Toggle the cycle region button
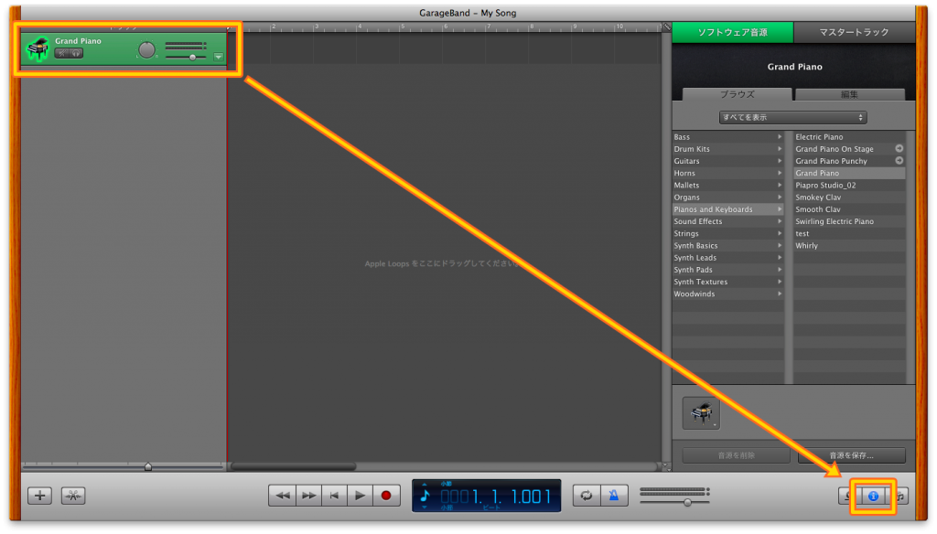Viewport: 937px width, 534px height. (x=587, y=496)
